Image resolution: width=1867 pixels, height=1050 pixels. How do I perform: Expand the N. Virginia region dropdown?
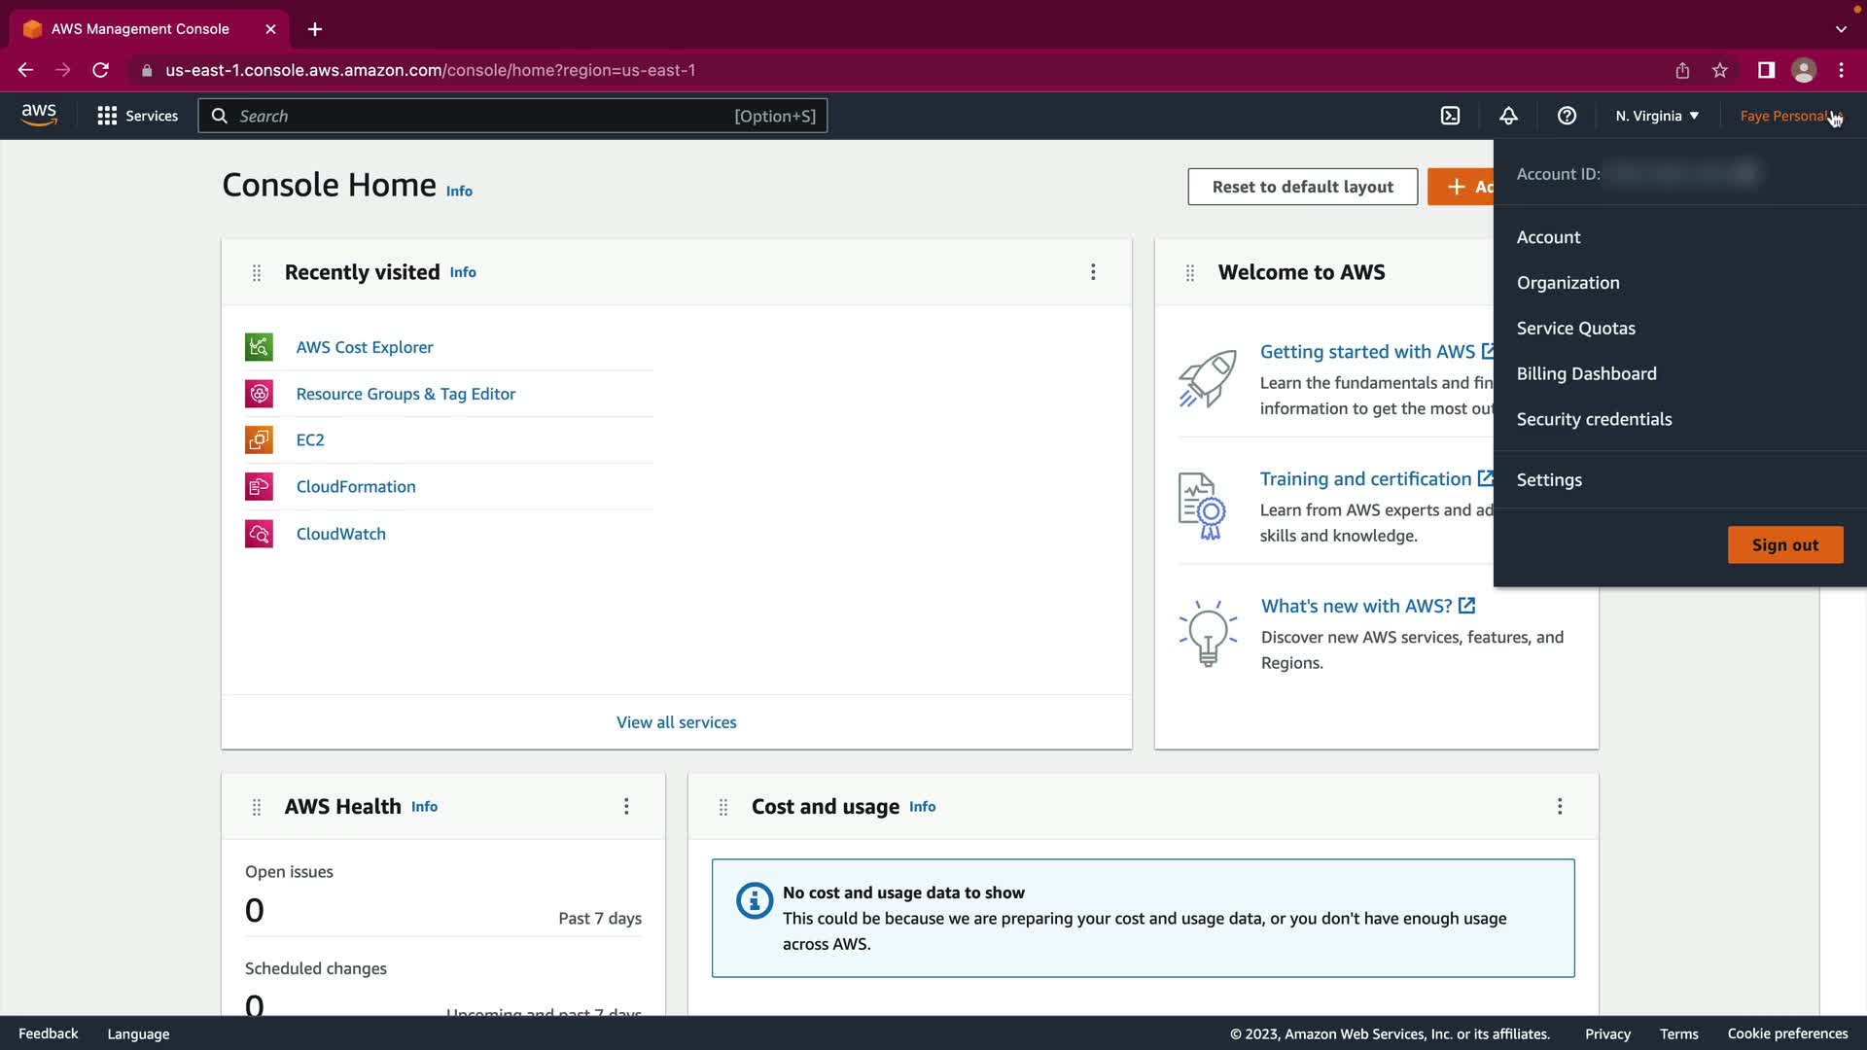pos(1657,116)
